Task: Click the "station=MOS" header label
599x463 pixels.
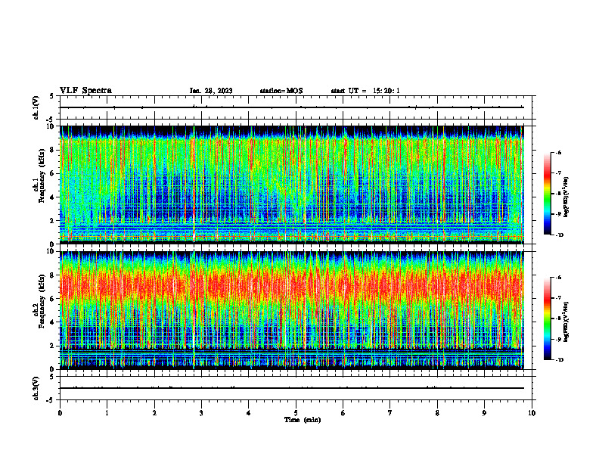Action: click(x=281, y=91)
